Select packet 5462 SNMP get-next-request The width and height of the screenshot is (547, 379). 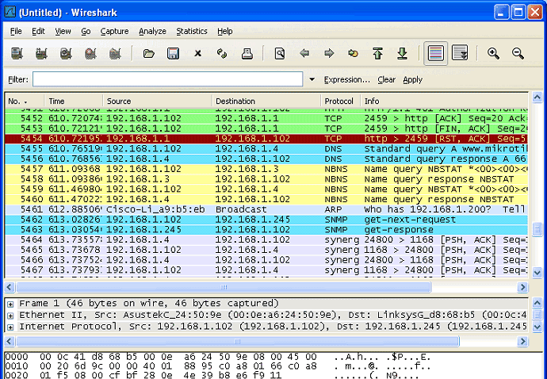266,220
